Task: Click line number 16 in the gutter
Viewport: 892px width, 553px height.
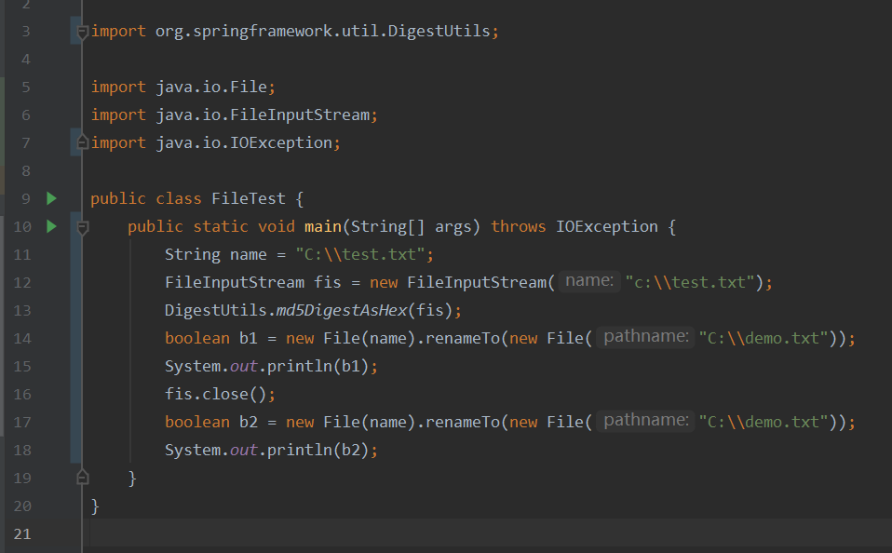Action: pos(23,394)
